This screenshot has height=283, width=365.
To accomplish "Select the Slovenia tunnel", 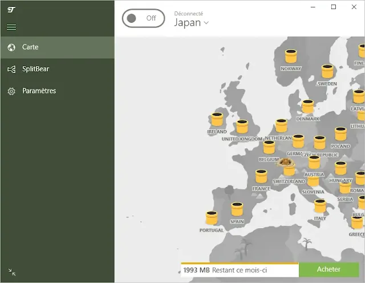I will (x=313, y=182).
